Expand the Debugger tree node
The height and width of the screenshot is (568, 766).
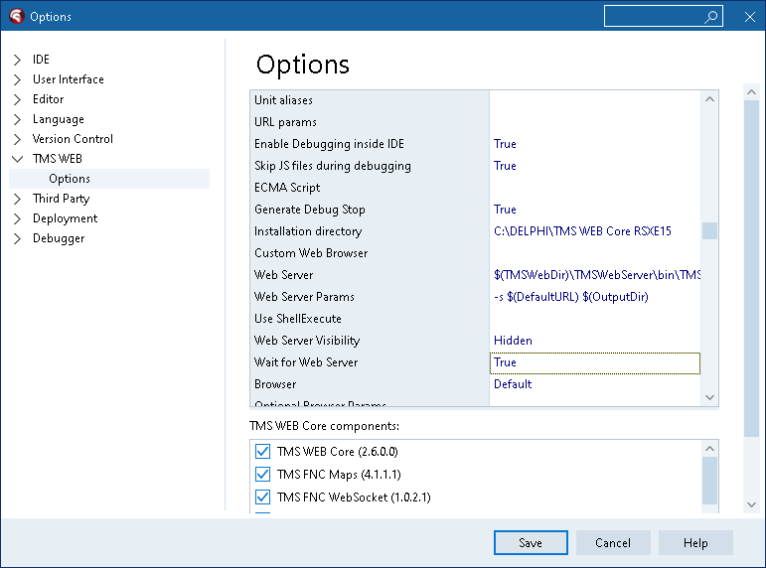17,239
